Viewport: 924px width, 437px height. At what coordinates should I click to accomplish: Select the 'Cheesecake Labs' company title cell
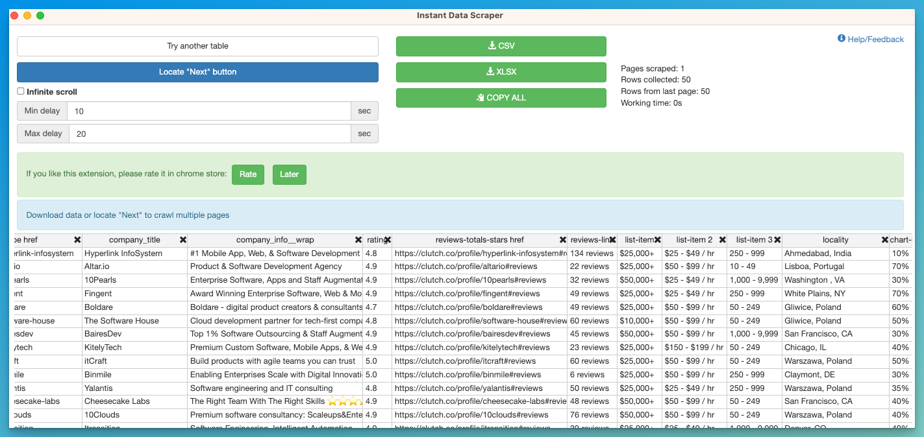(x=134, y=401)
